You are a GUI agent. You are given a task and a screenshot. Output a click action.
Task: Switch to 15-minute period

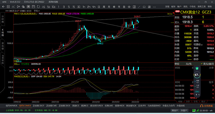pyautogui.click(x=74, y=7)
